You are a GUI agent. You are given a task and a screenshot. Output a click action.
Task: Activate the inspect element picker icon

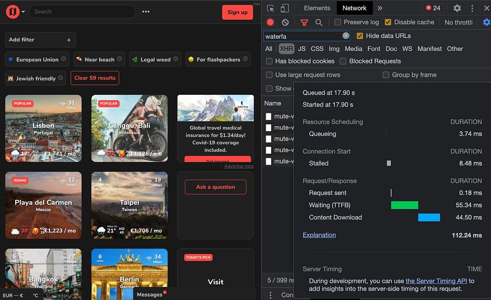[271, 8]
